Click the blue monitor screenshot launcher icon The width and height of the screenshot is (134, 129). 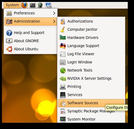coord(48,5)
